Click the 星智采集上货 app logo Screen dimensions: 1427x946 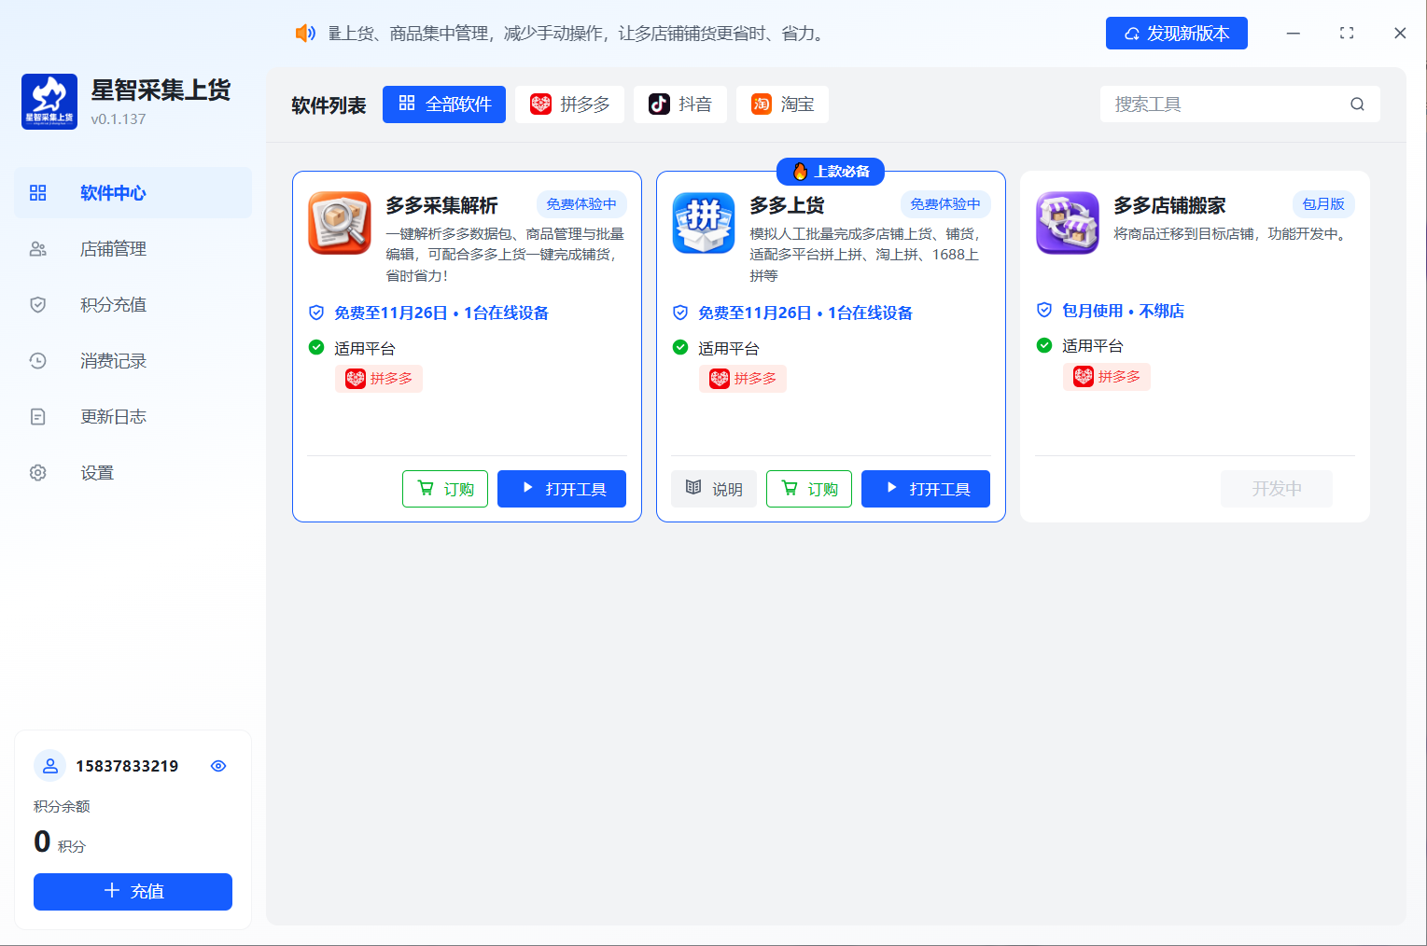[x=49, y=102]
